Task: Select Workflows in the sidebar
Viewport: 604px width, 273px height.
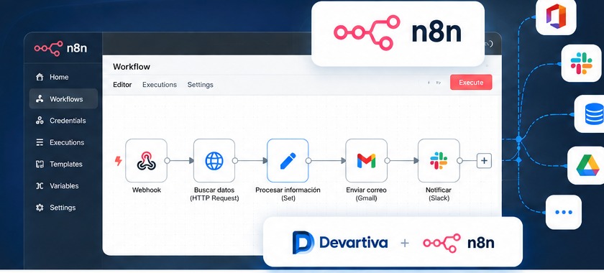Action: tap(63, 99)
